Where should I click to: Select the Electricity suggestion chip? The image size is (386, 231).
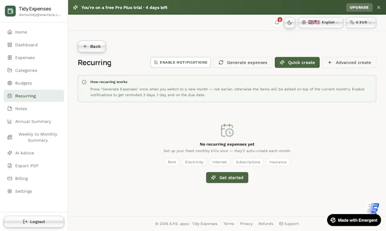pos(194,162)
